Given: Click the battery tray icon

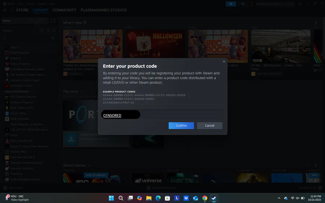Looking at the screenshot, I should pos(303,198).
